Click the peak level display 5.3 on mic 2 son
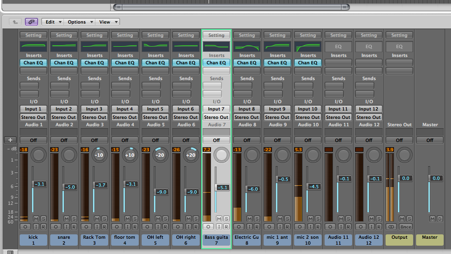Viewport: 451px width, 254px height. click(298, 150)
